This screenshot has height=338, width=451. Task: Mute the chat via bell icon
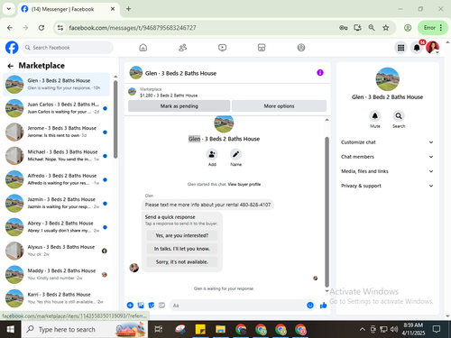[375, 116]
